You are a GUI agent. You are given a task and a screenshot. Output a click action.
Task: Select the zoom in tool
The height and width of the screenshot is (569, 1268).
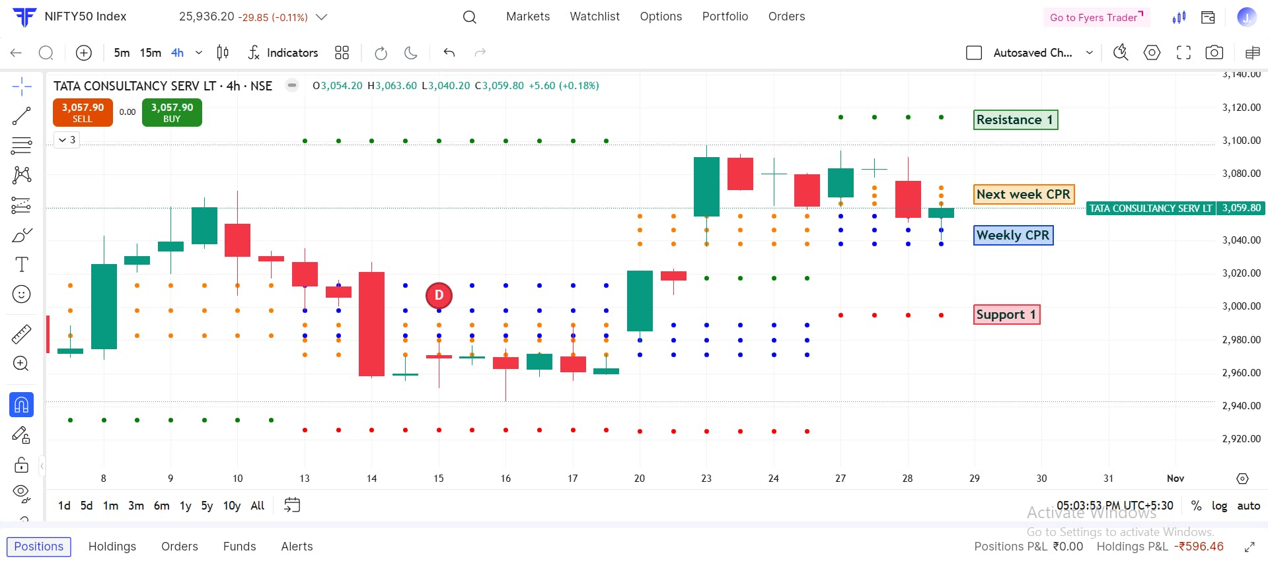tap(22, 364)
